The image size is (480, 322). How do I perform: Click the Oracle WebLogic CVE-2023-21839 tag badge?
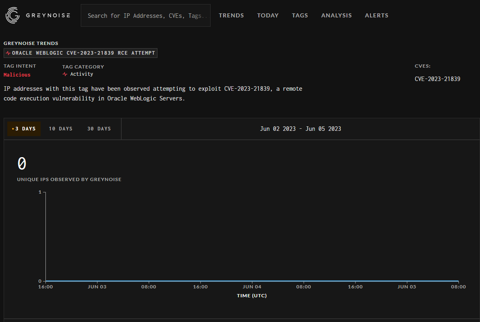click(80, 53)
